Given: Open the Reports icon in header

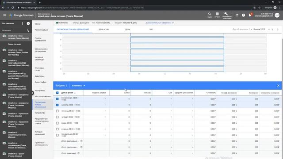Looking at the screenshot, I should (x=217, y=15).
